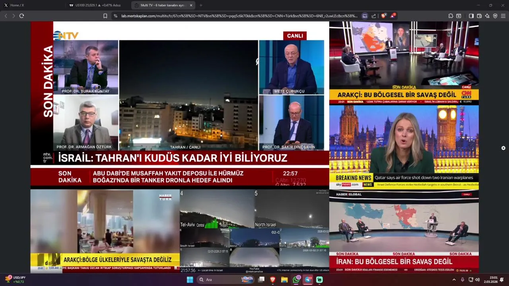Open notification center bell icon
This screenshot has height=286, width=509.
[502, 280]
